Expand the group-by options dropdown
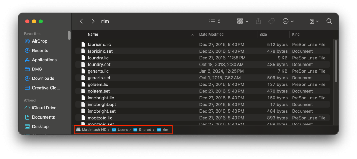This screenshot has height=159, width=357. point(242,21)
